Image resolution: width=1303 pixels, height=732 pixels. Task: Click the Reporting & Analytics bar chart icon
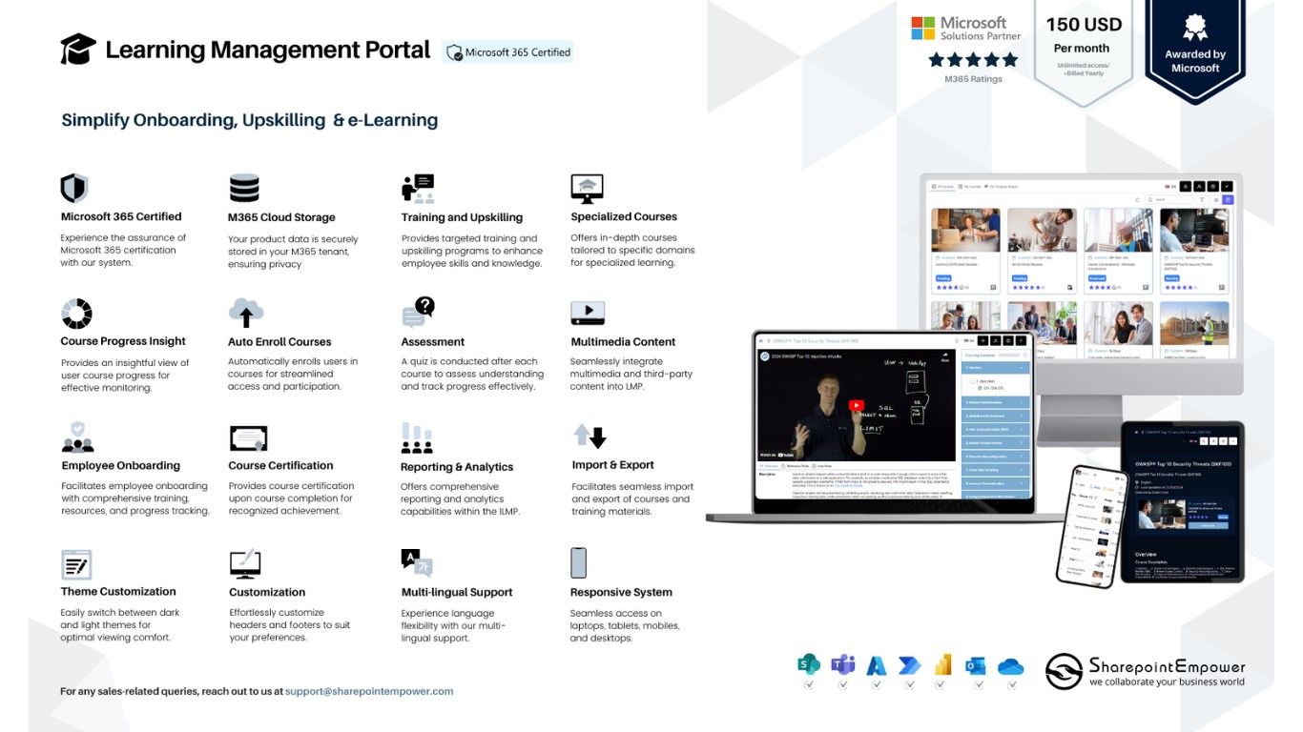pos(417,437)
